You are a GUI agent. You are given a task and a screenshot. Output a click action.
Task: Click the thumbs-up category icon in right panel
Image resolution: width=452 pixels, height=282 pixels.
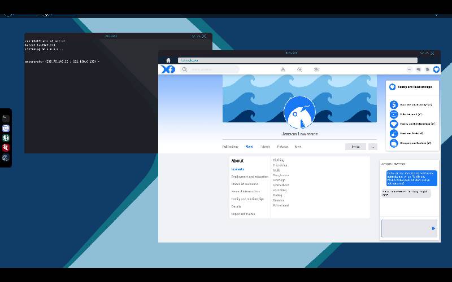click(394, 134)
